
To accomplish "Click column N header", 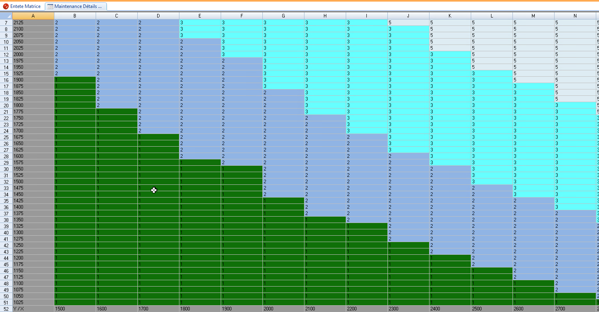I will 575,16.
